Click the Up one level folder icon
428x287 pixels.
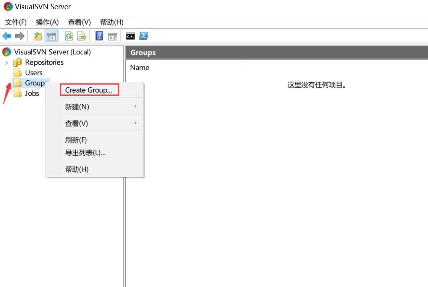click(37, 36)
